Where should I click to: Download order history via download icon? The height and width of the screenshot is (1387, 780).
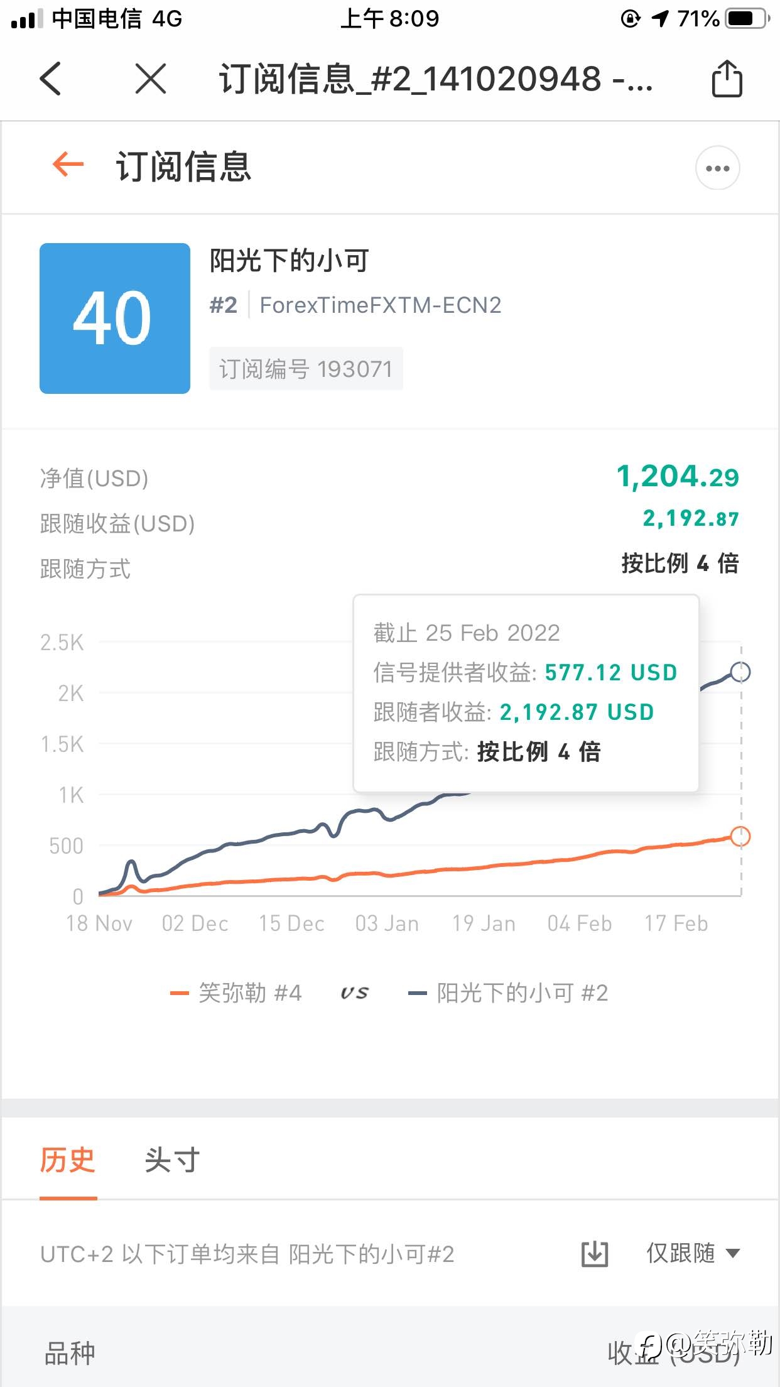click(x=595, y=1254)
